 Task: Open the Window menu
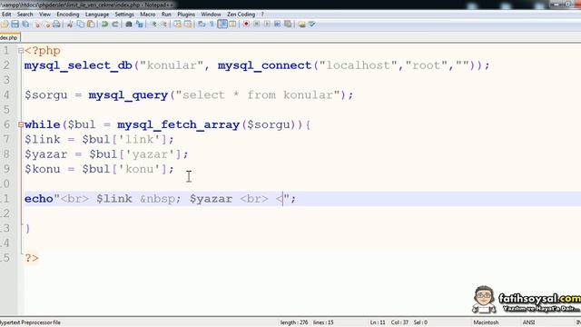211,15
